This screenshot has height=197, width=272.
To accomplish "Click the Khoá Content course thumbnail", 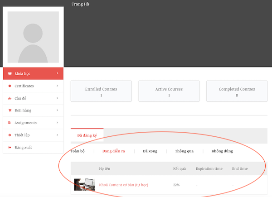I will pos(84,185).
